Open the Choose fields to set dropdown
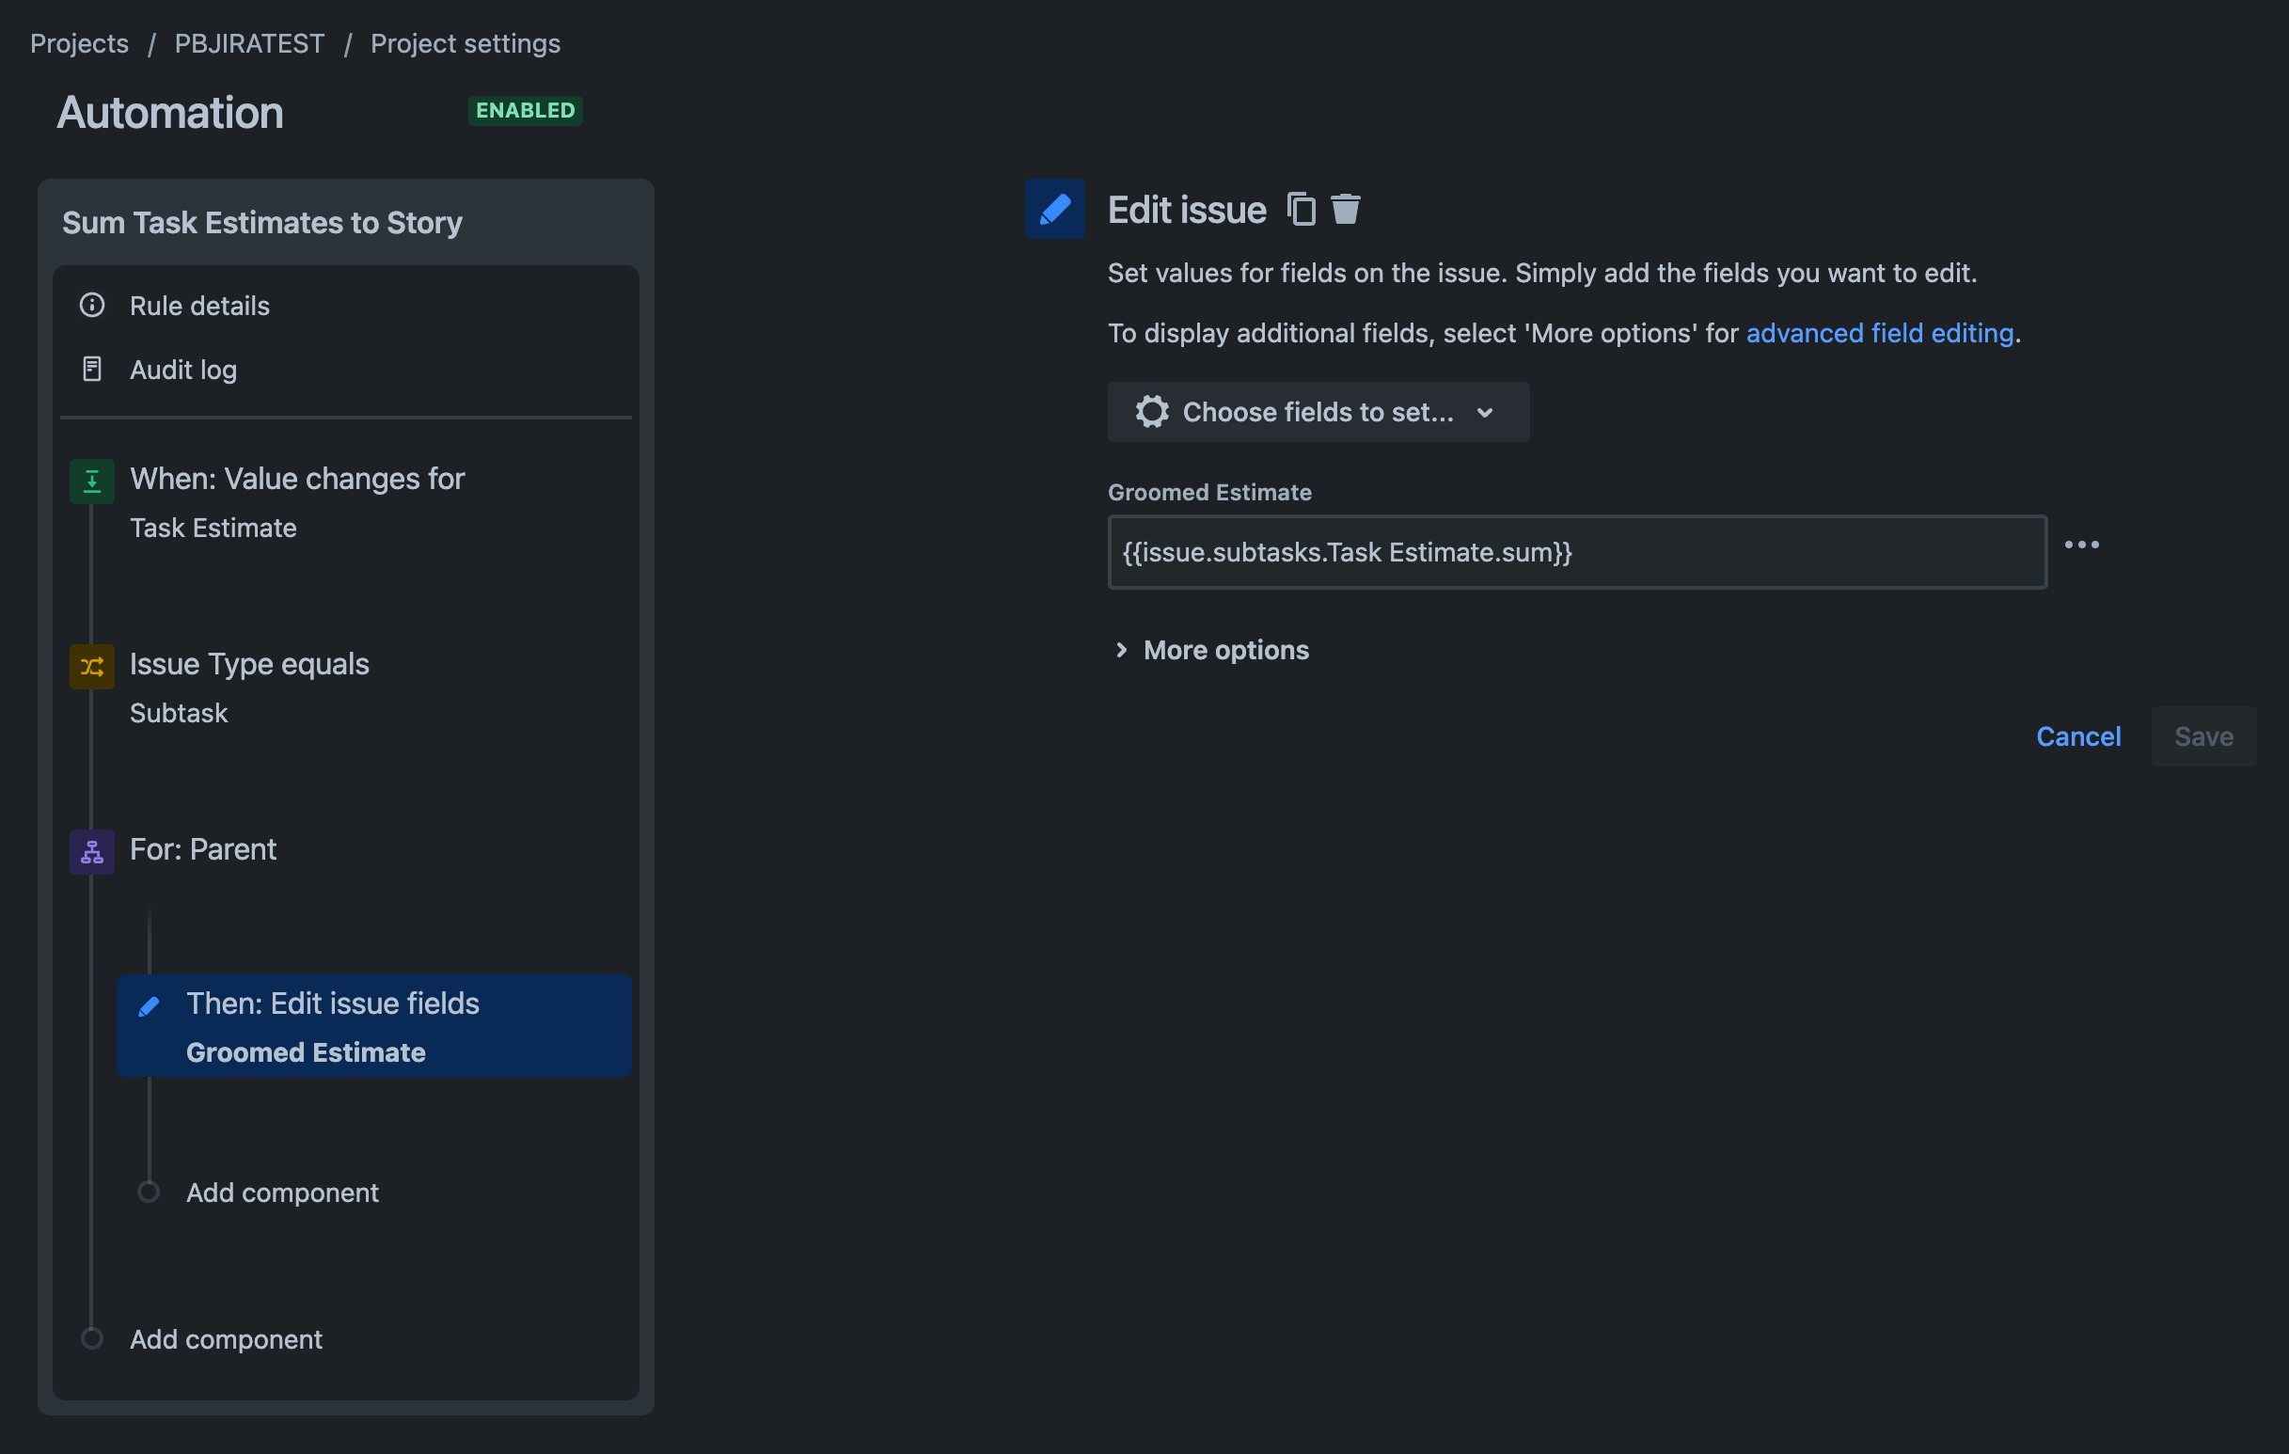This screenshot has height=1454, width=2289. (x=1318, y=412)
